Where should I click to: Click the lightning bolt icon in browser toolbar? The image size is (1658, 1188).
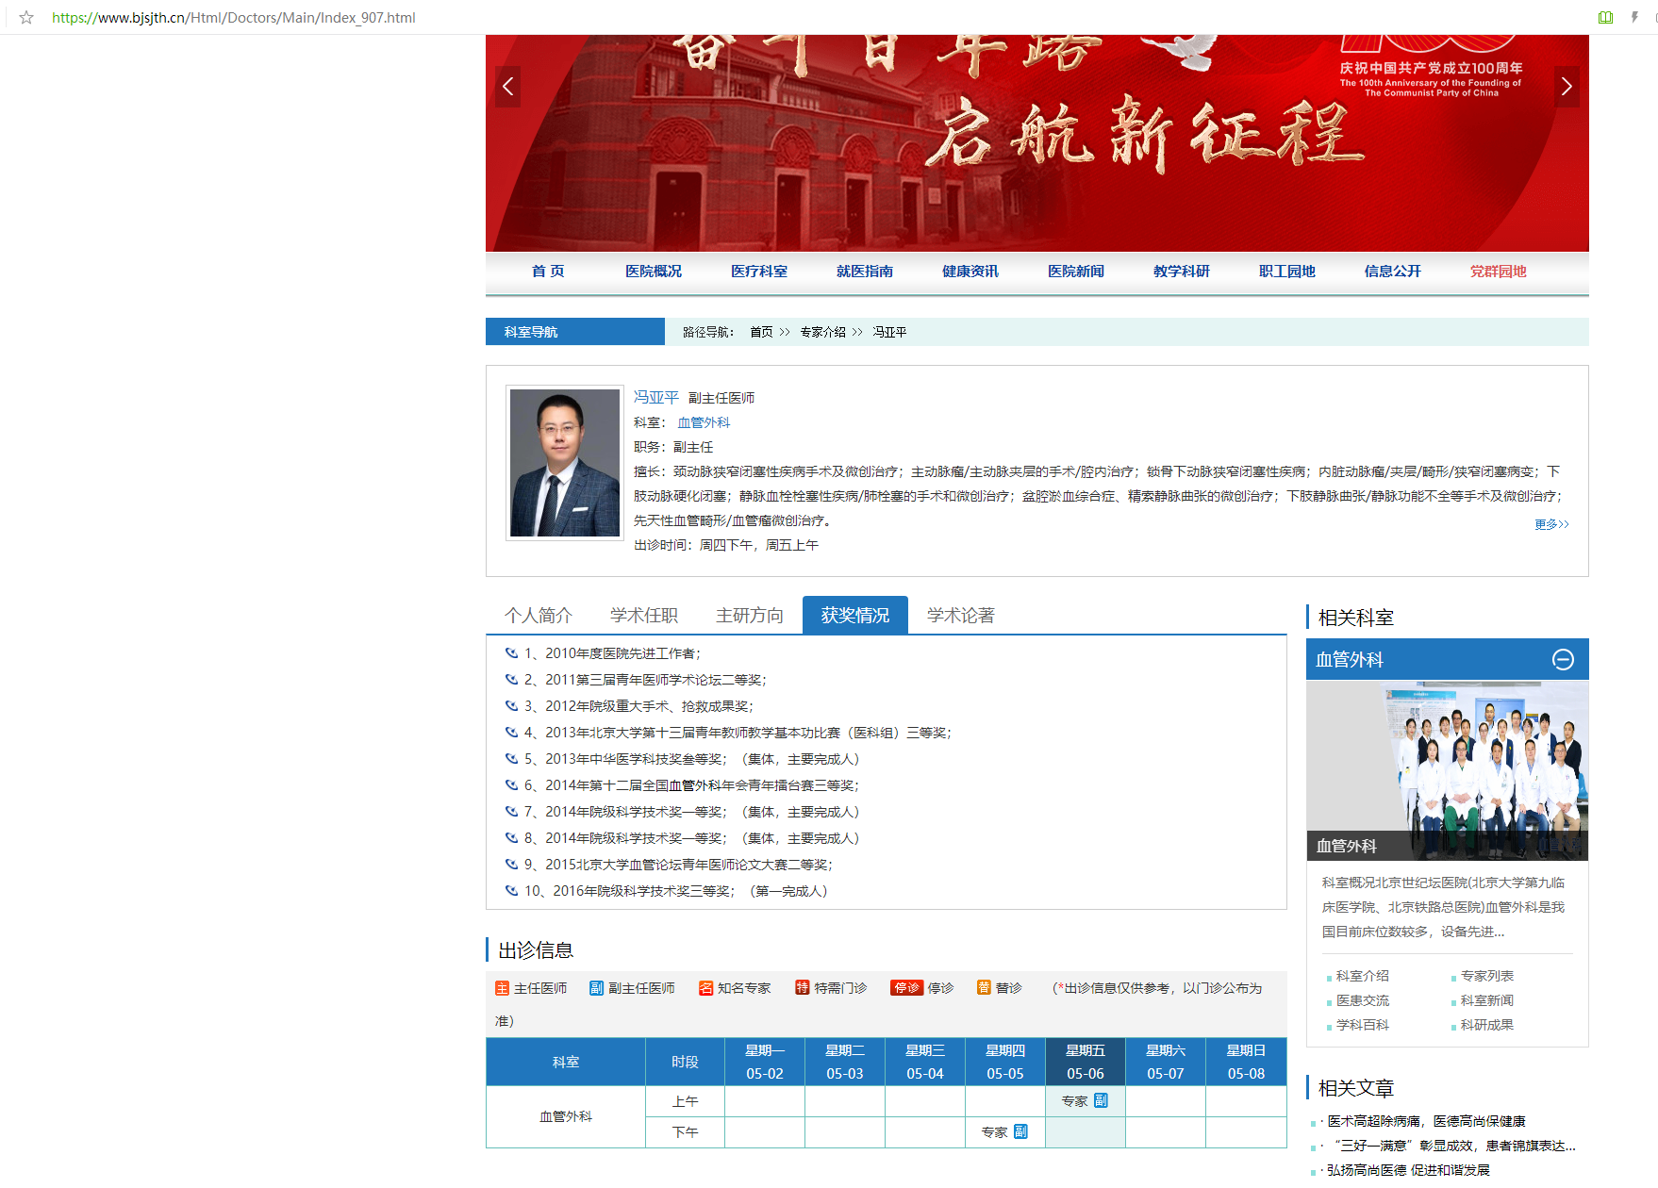point(1634,18)
